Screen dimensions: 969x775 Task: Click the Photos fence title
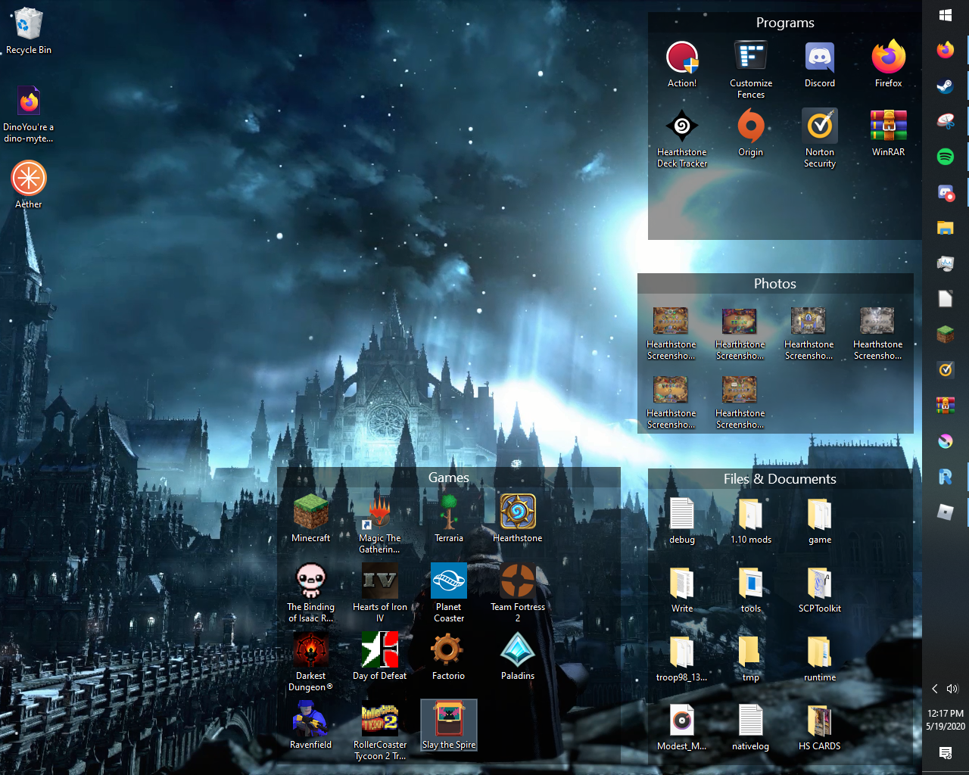775,284
